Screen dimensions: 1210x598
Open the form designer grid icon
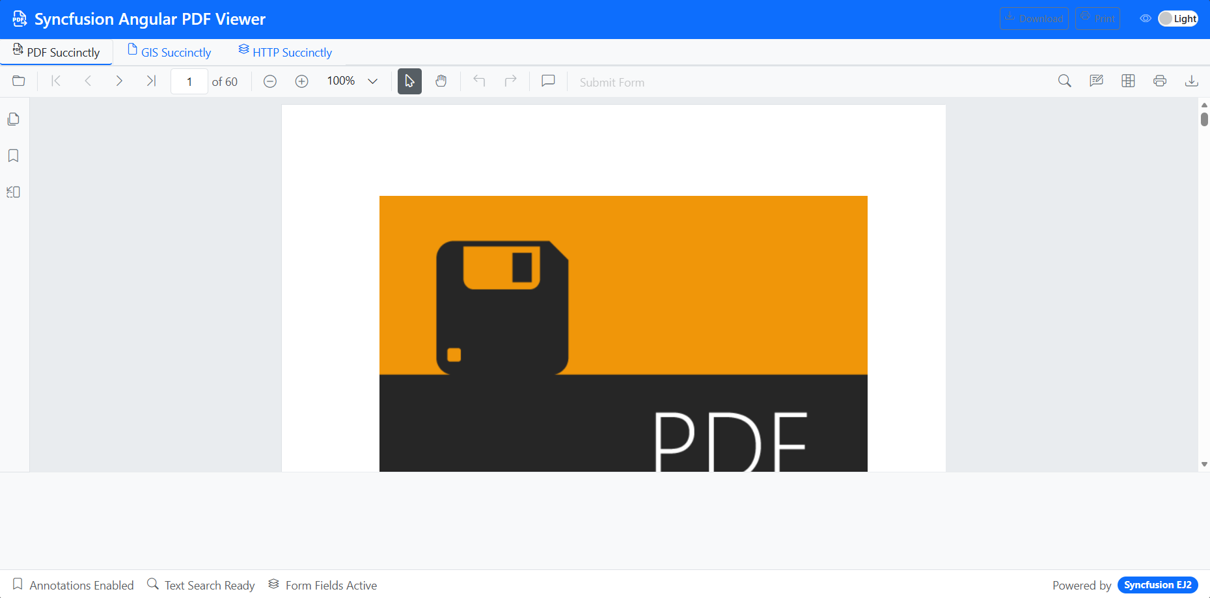pos(1129,81)
